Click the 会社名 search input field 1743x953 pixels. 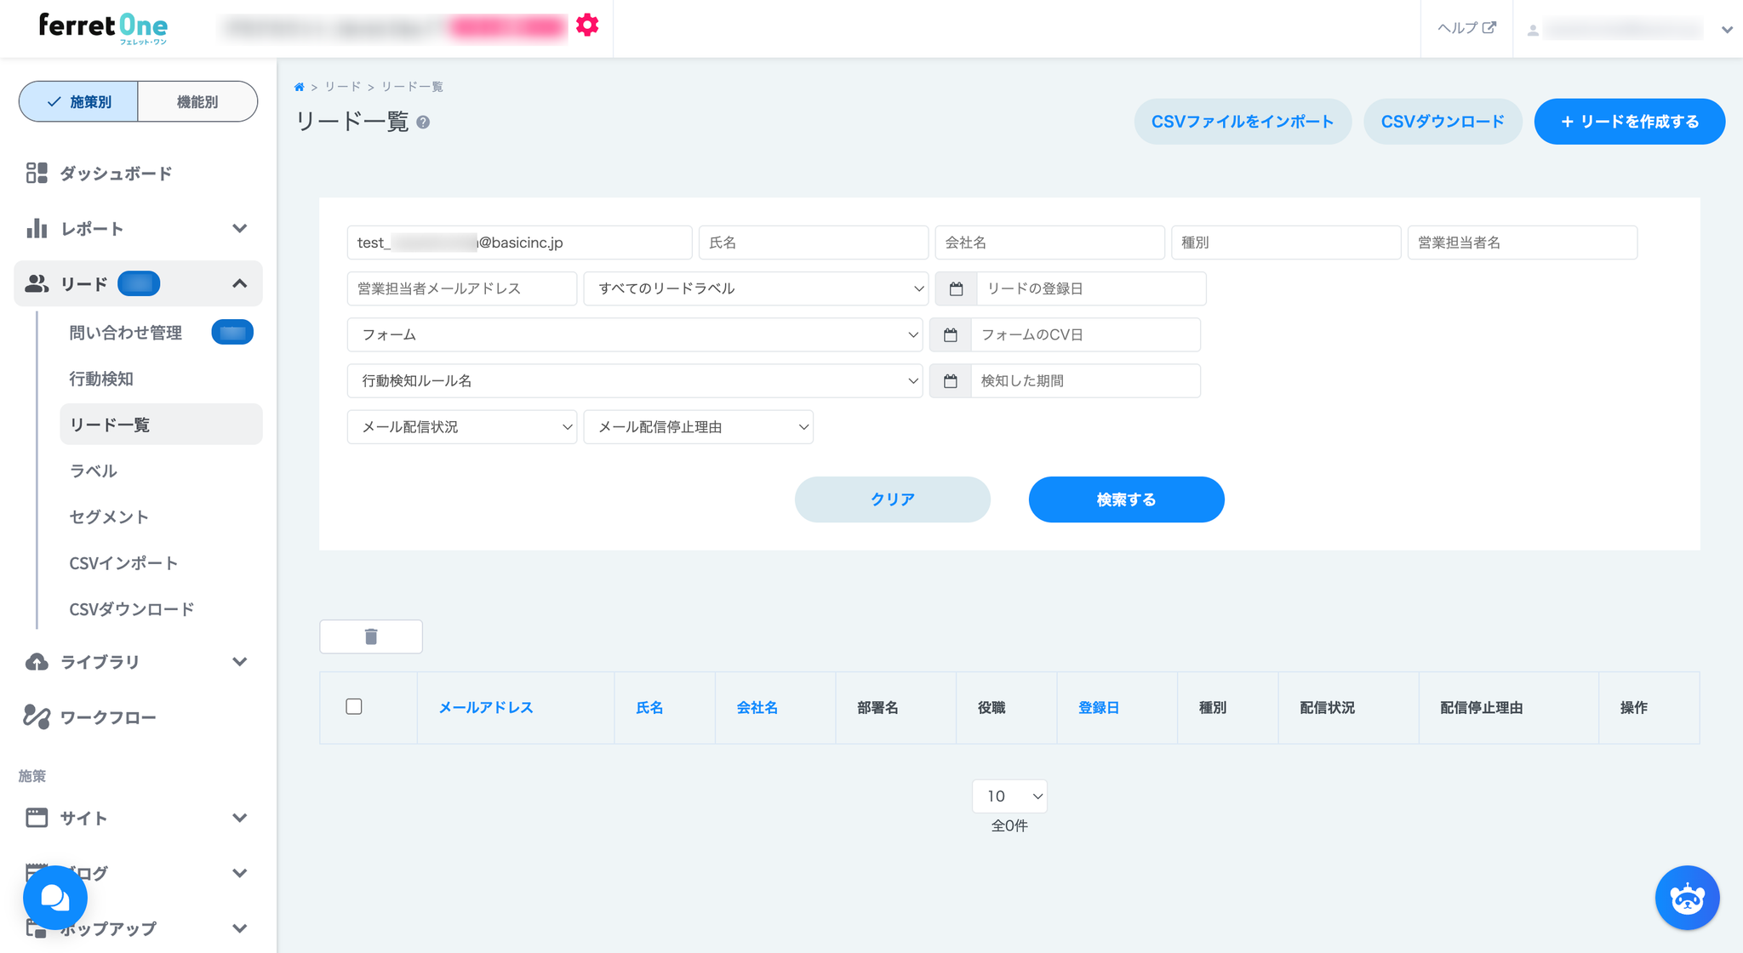(1049, 243)
